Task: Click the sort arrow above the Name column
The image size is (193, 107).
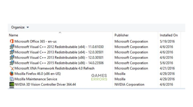Action: coord(60,33)
